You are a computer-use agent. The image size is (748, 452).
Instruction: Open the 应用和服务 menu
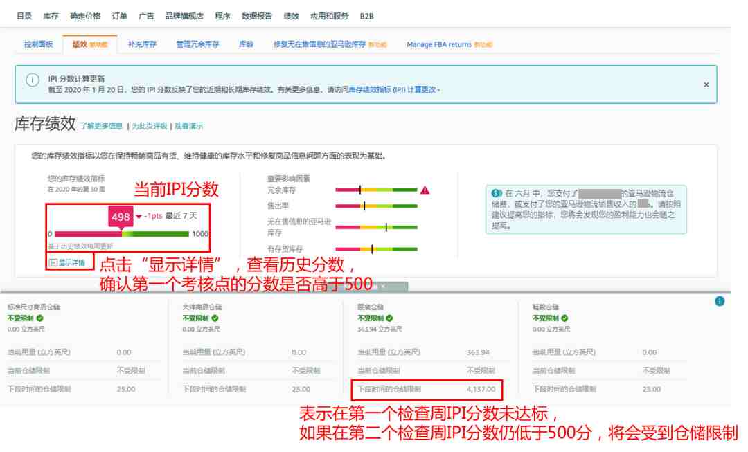click(x=329, y=16)
